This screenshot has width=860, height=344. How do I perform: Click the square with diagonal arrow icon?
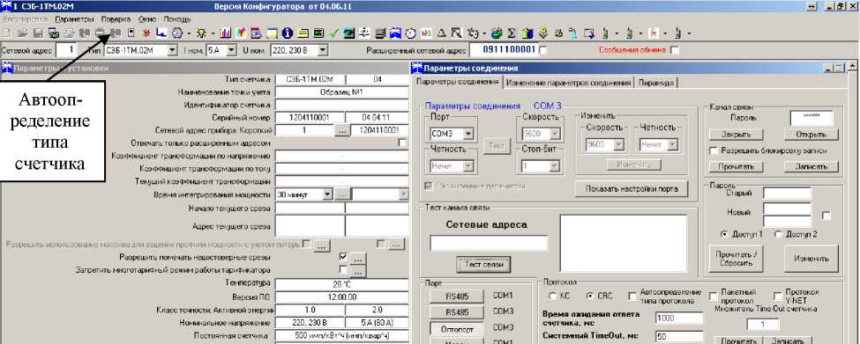point(457,33)
